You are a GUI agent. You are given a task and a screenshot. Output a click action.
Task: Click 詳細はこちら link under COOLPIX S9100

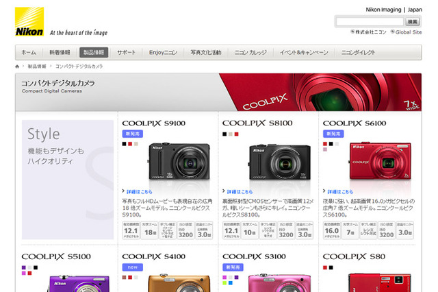point(142,192)
